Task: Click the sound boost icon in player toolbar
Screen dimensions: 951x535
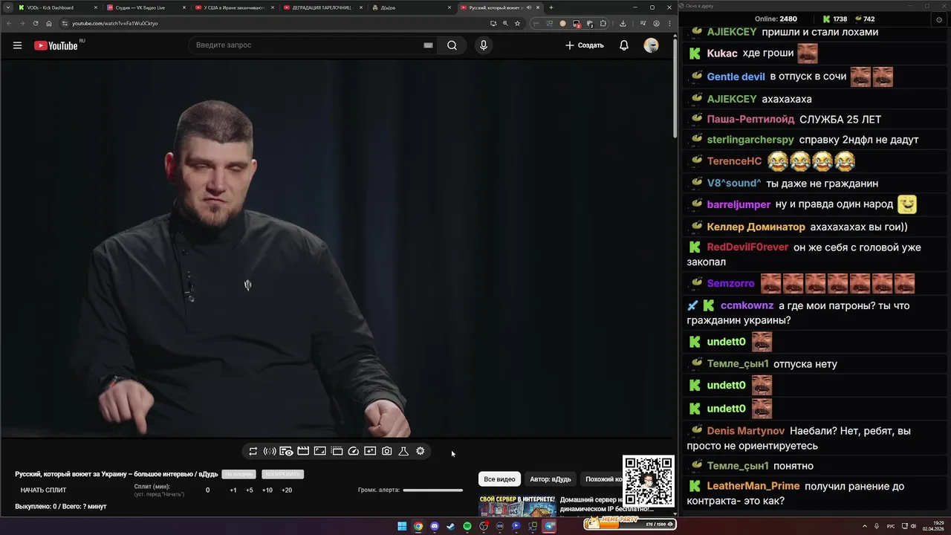Action: [x=270, y=451]
